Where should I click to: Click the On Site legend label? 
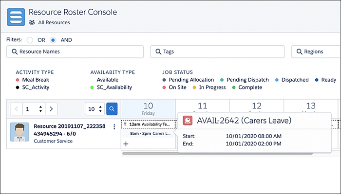177,88
